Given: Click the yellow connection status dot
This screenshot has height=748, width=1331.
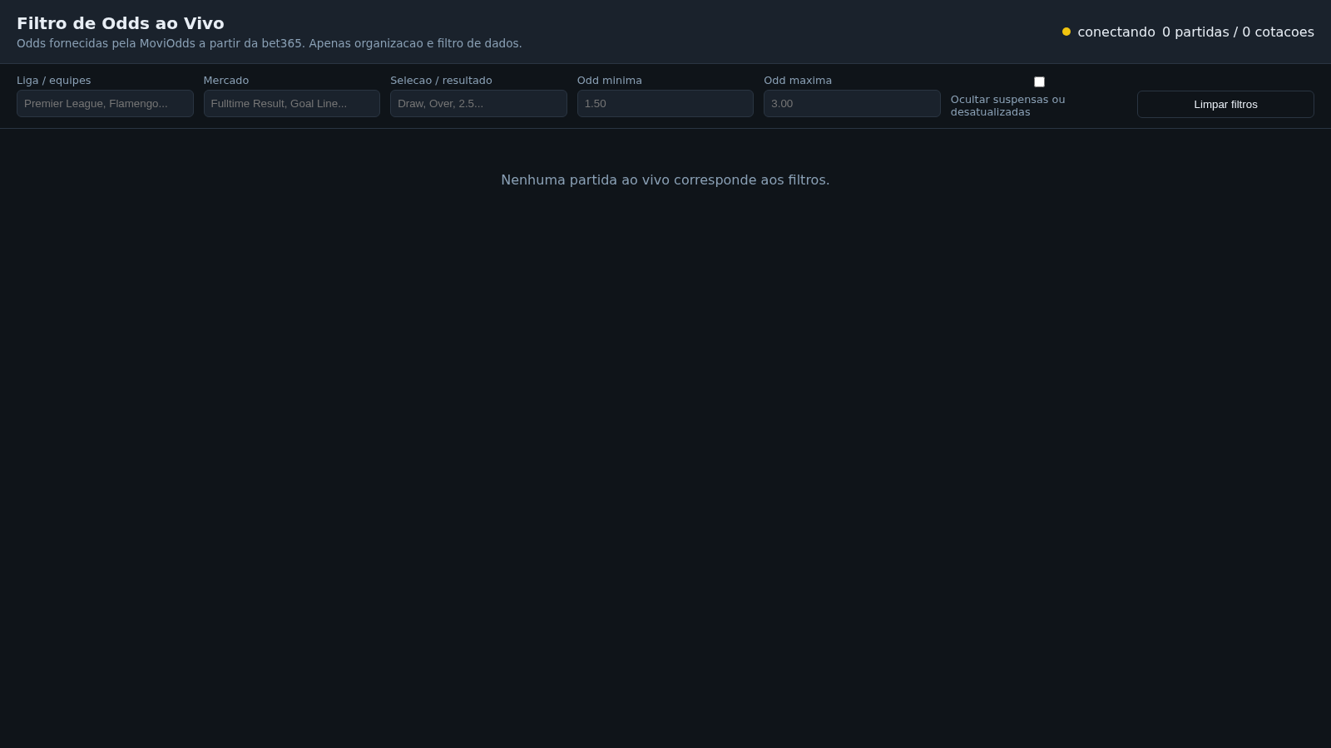Looking at the screenshot, I should [1066, 32].
